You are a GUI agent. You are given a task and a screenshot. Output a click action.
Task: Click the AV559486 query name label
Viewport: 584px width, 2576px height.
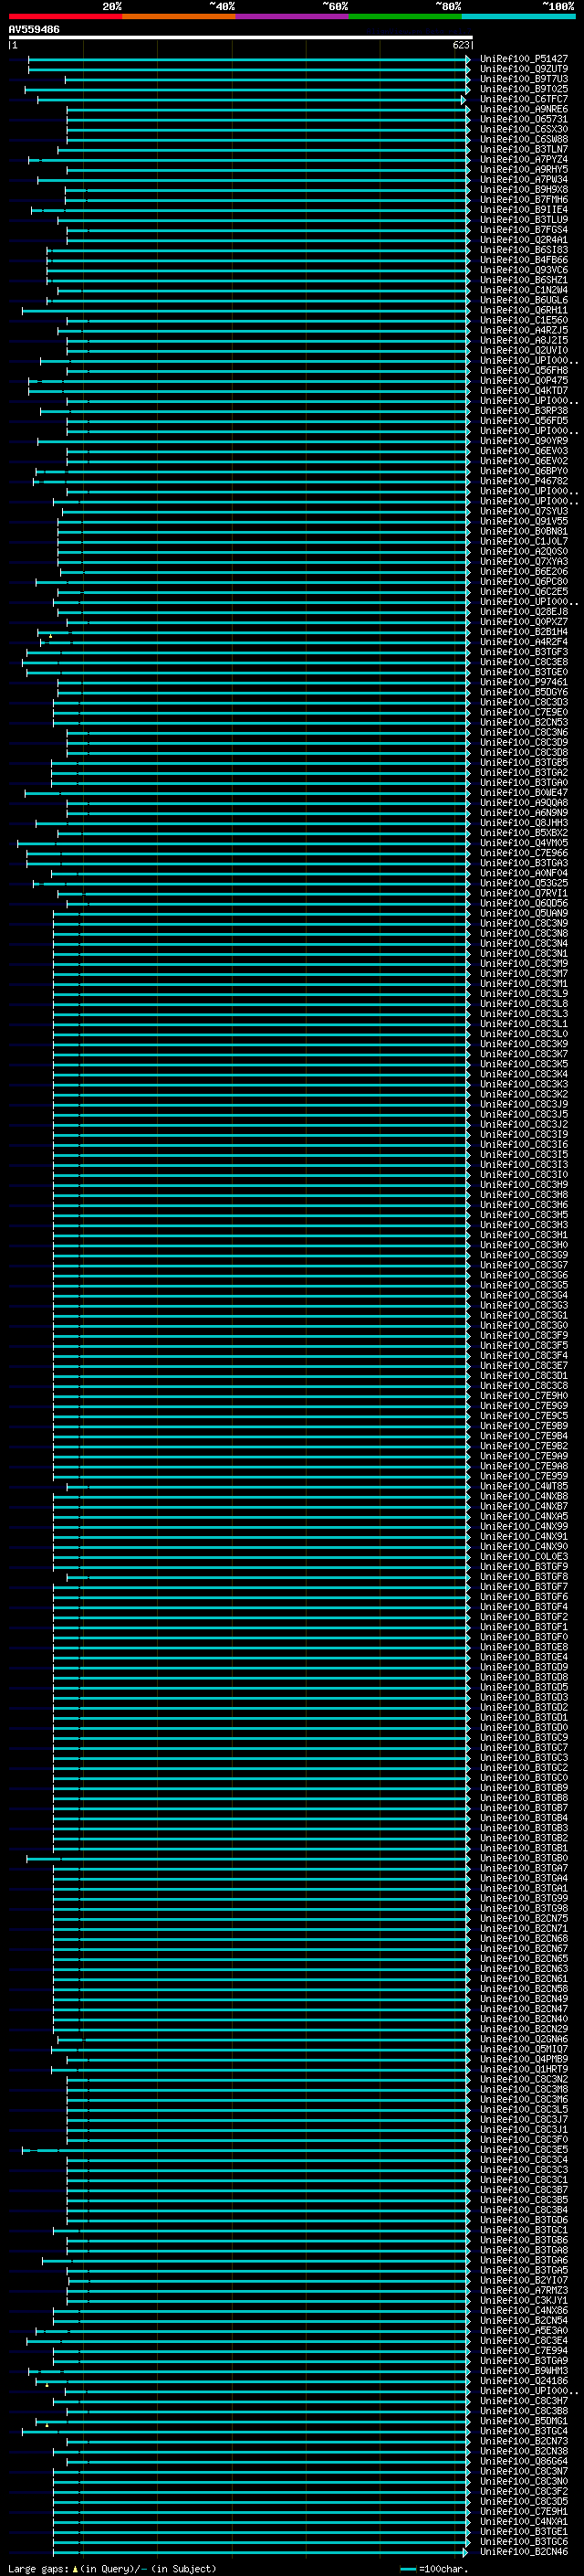(x=34, y=29)
